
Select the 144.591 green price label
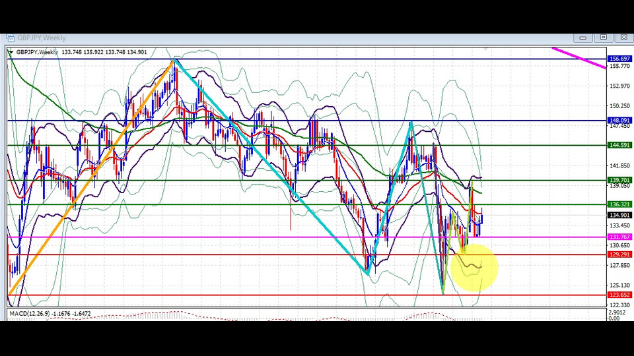pyautogui.click(x=619, y=145)
